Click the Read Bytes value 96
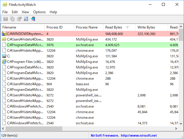 (107, 84)
